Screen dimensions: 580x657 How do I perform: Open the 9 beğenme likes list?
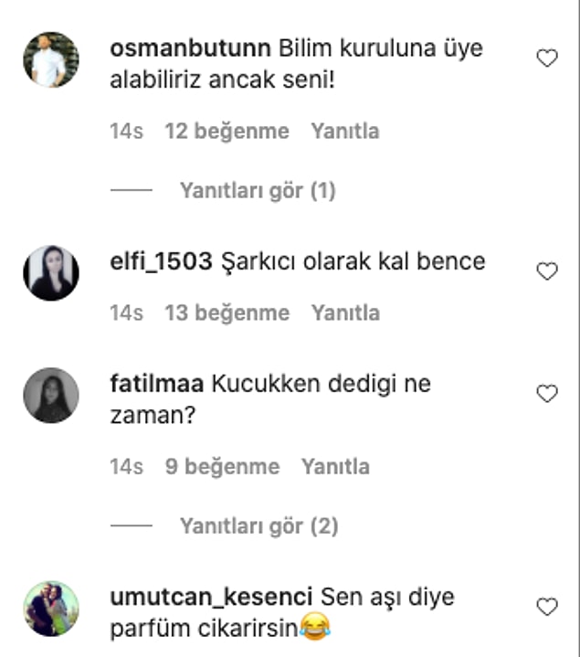coord(222,467)
